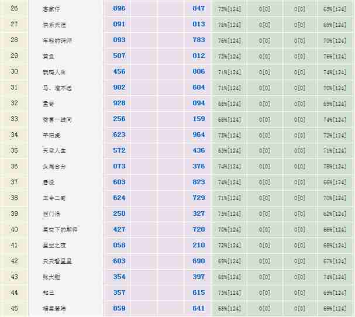The width and height of the screenshot is (355, 317).
Task: Click the 62%[124] value in row 39
Action: (335, 214)
